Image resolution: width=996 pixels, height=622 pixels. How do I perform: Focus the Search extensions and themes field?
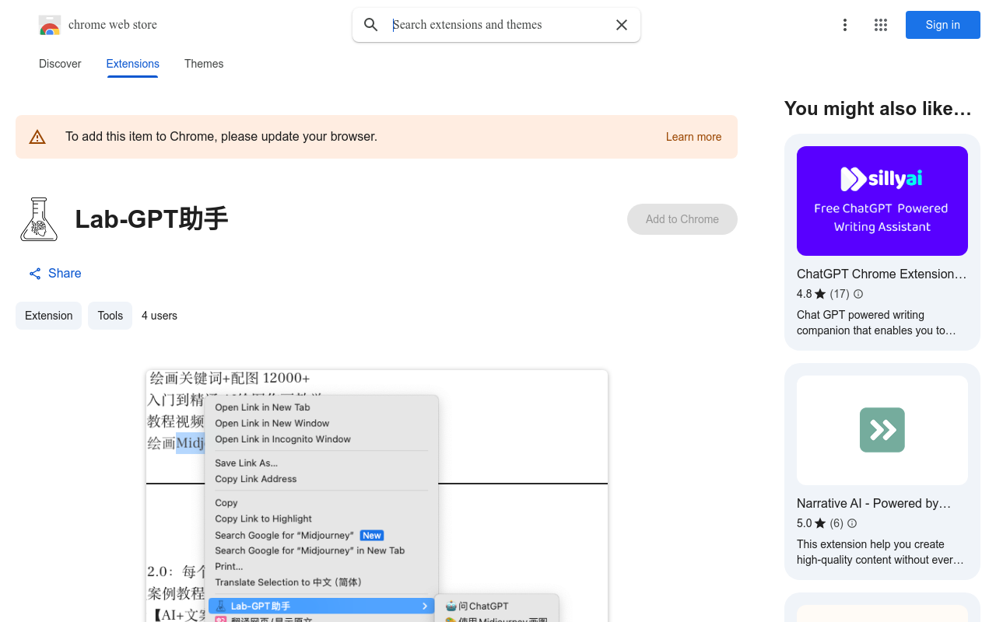point(498,25)
